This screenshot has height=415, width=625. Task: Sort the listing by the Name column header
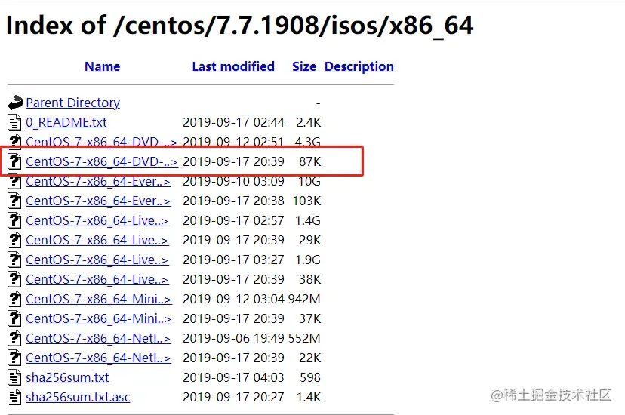point(102,66)
